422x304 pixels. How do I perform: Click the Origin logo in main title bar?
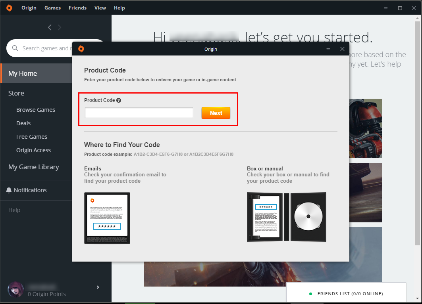[x=9, y=8]
